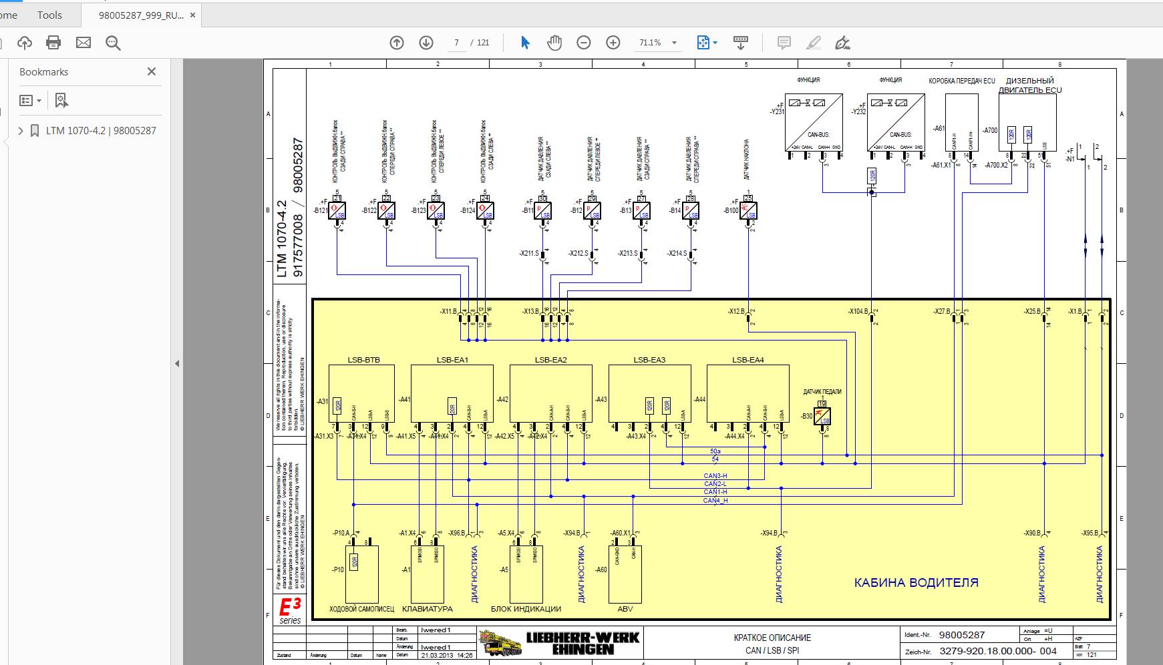Image resolution: width=1163 pixels, height=665 pixels.
Task: Activate the selection arrow tool
Action: (525, 43)
